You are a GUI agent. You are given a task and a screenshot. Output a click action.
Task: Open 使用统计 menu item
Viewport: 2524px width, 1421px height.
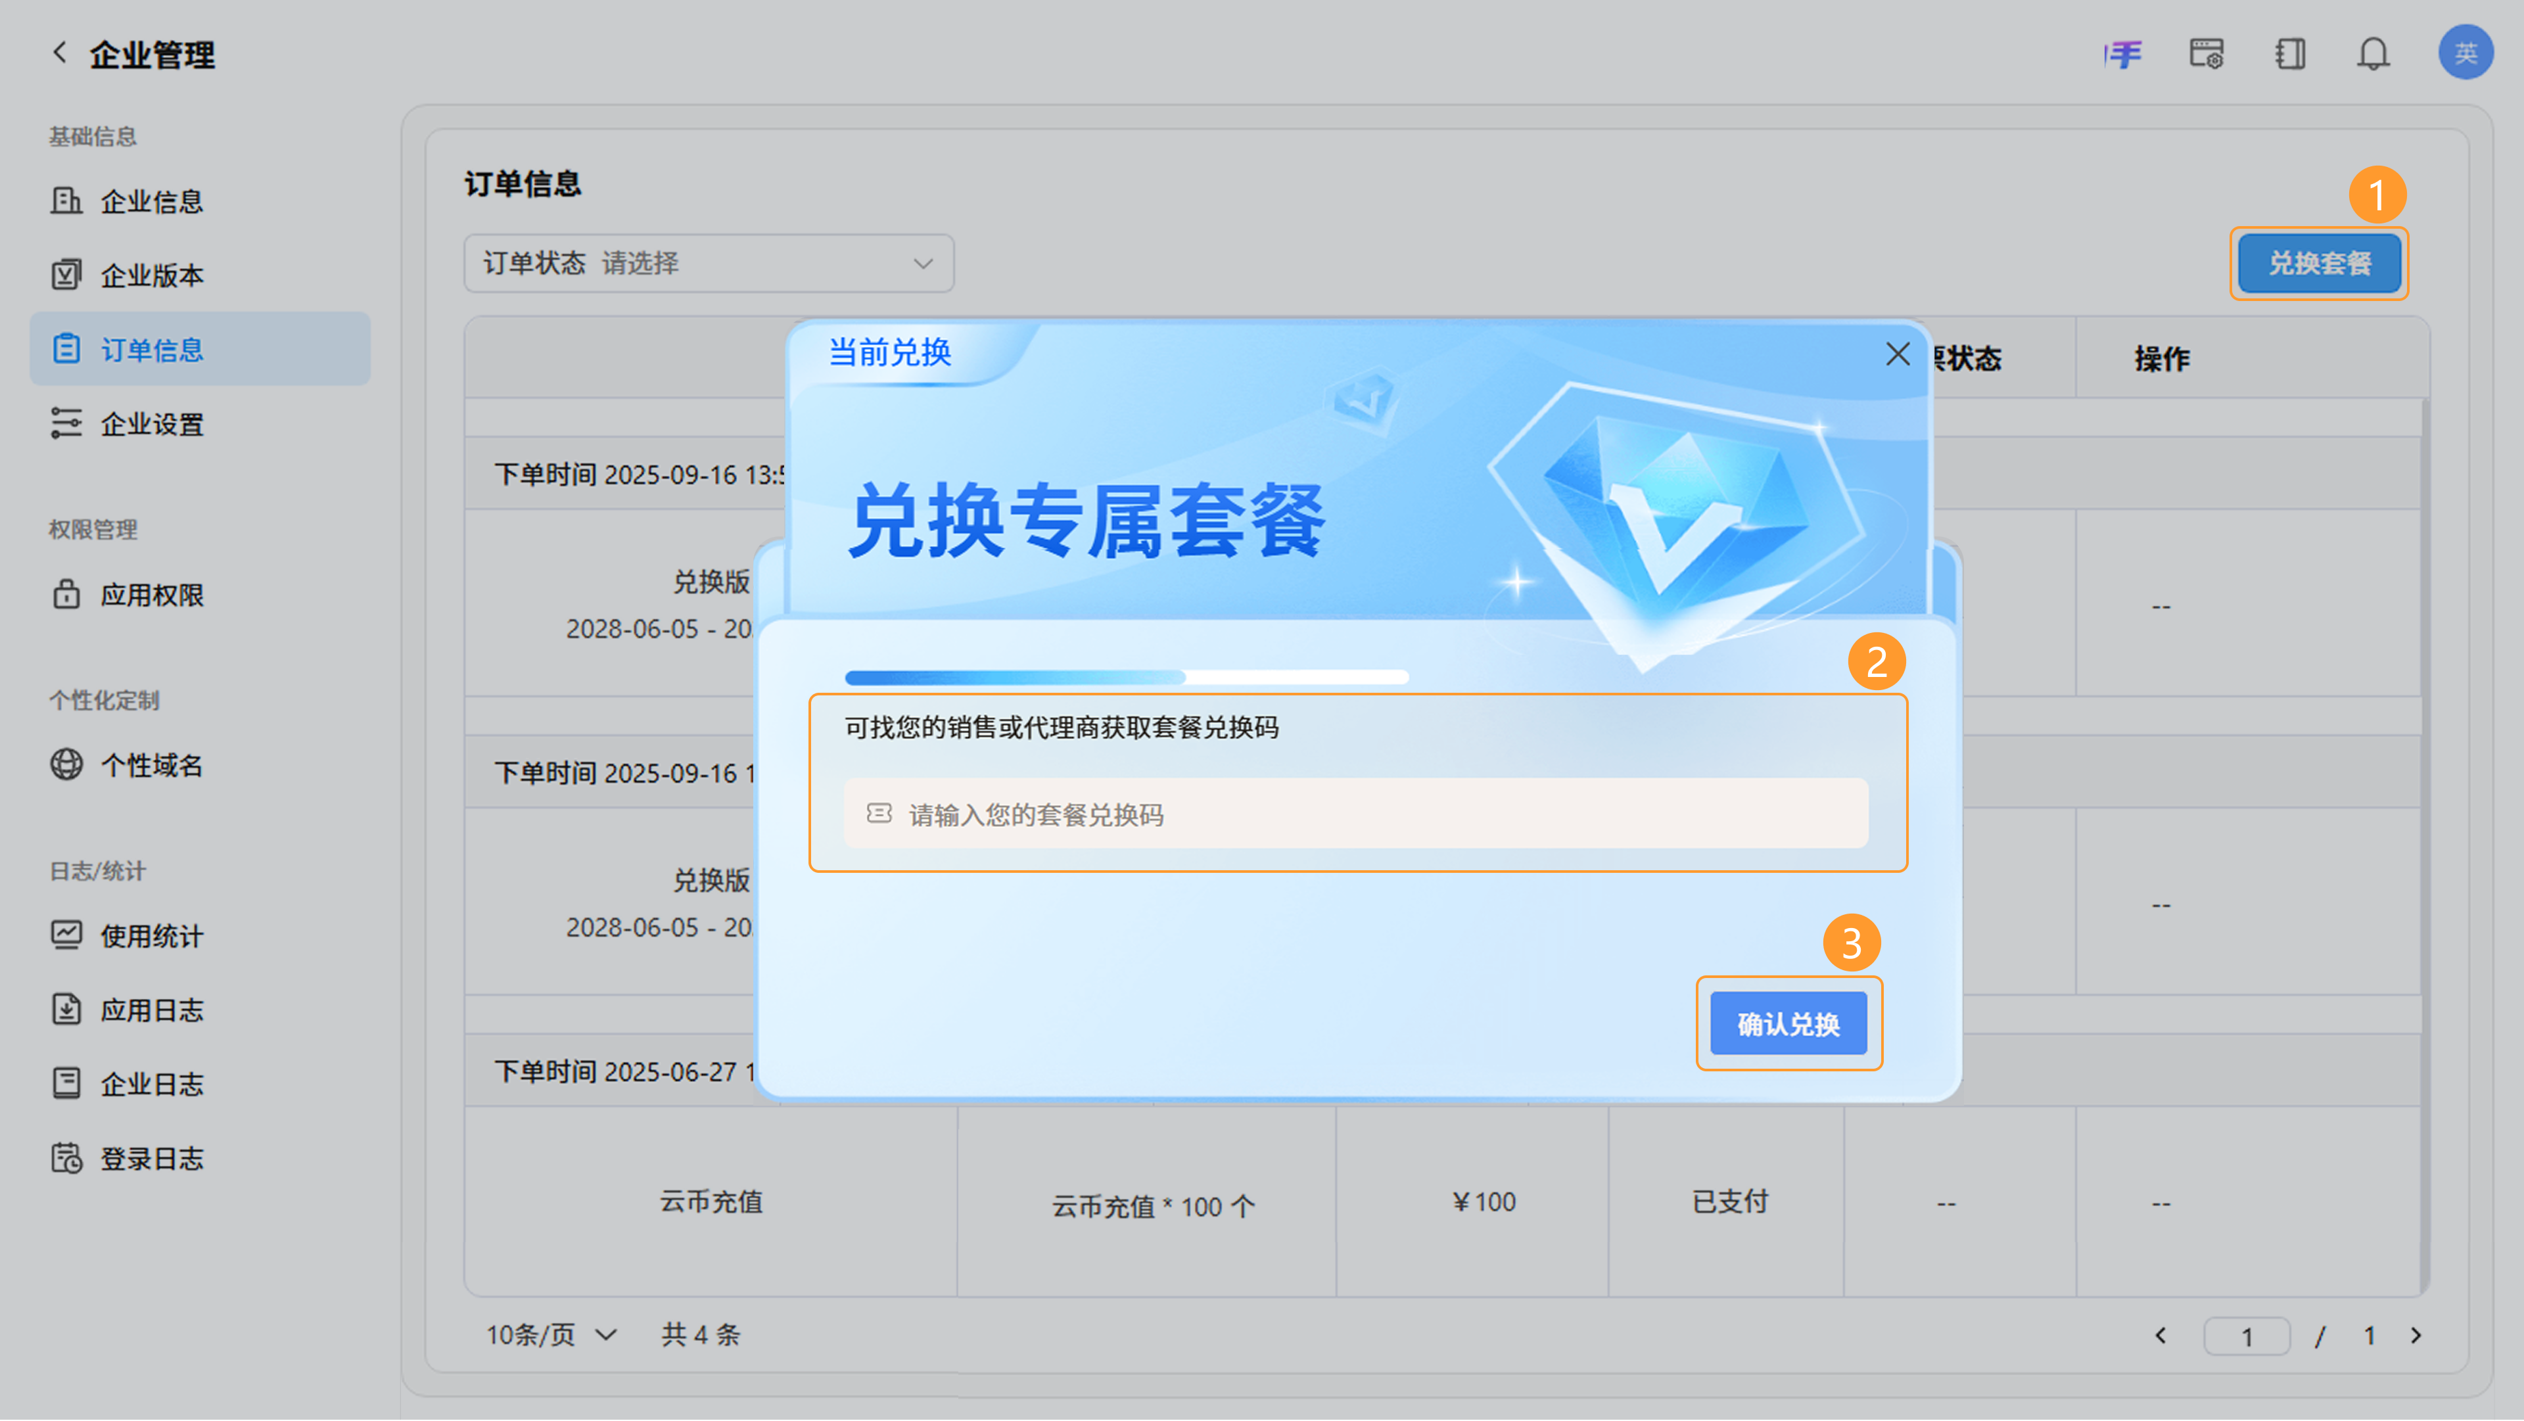[x=200, y=936]
